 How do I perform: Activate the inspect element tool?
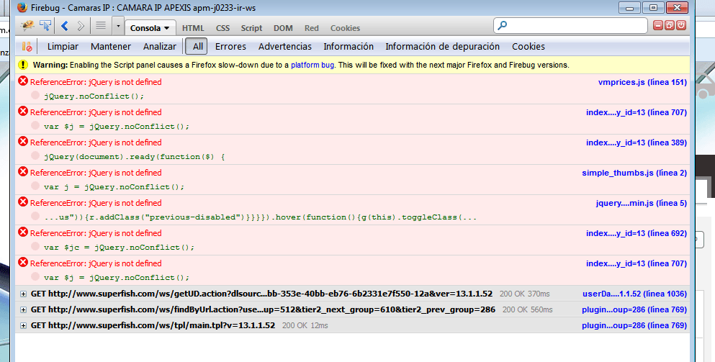click(45, 26)
